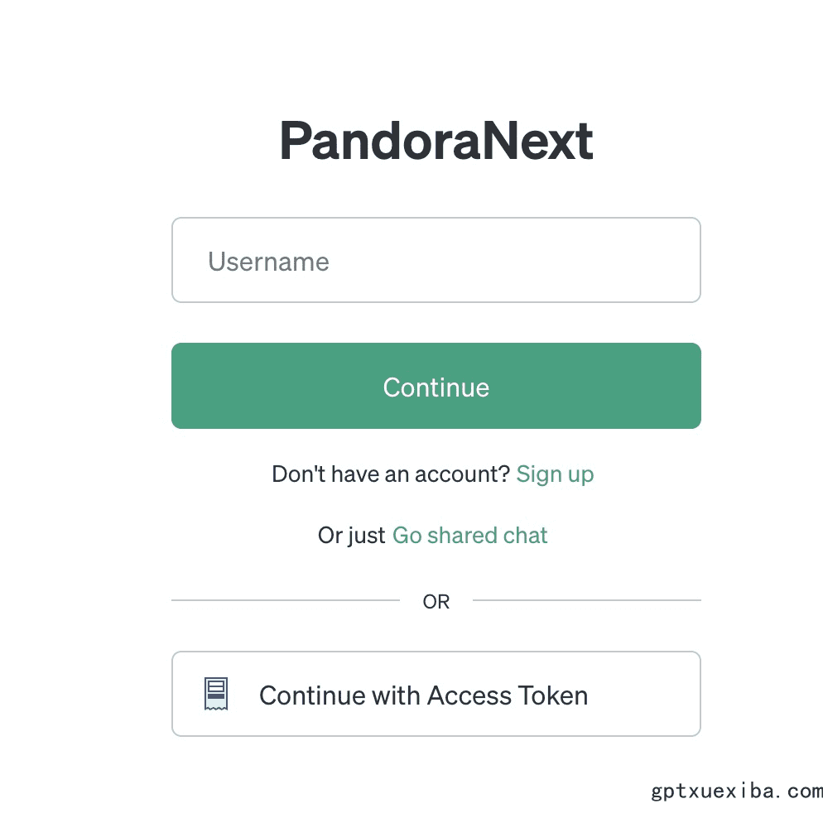Click the "Next" part of PandoraNext title

point(538,141)
